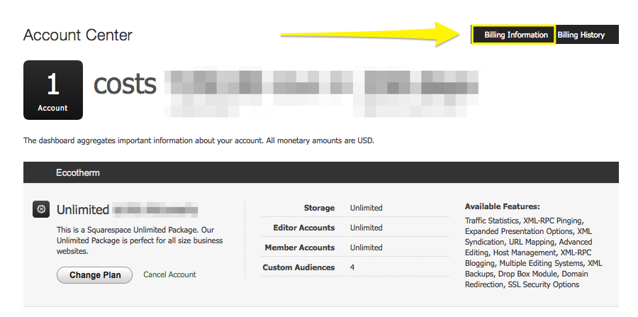The height and width of the screenshot is (317, 638).
Task: Click the black 1 Account badge
Action: 53,90
